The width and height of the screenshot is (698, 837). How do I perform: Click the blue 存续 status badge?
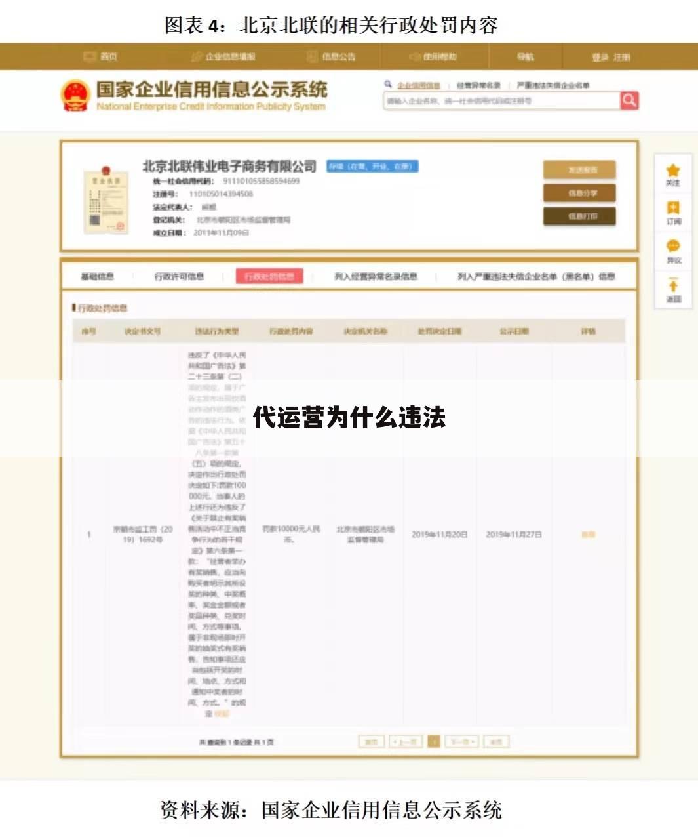(x=372, y=167)
